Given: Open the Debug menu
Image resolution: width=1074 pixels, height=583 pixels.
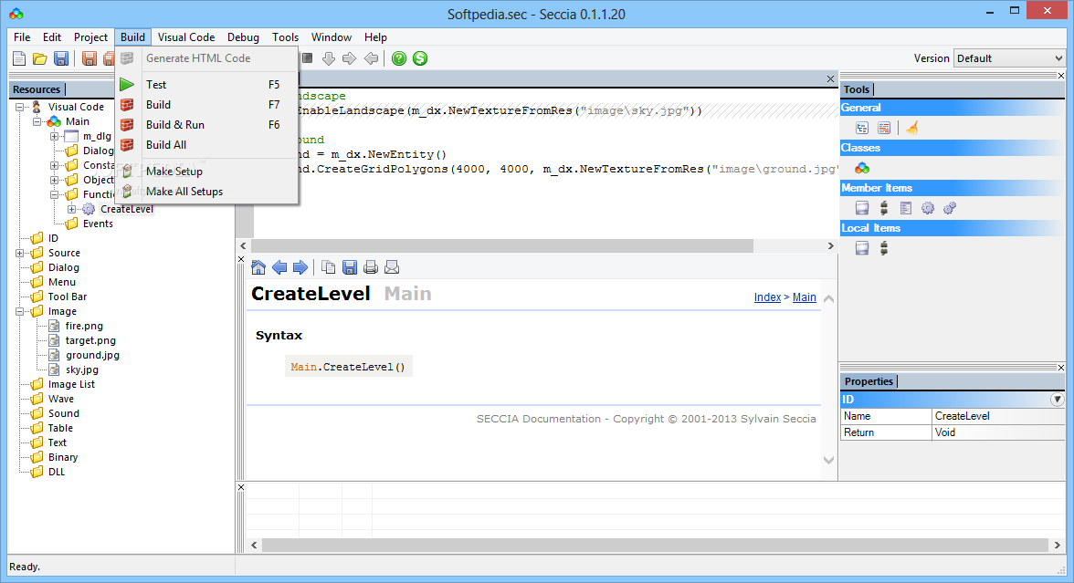Looking at the screenshot, I should click(243, 36).
